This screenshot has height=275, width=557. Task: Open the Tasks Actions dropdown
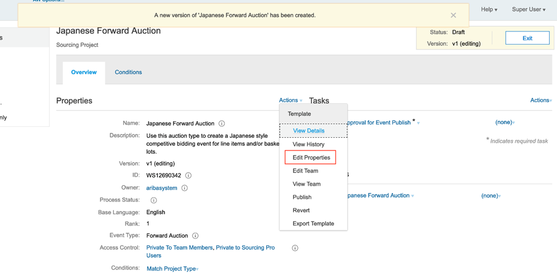tap(540, 101)
